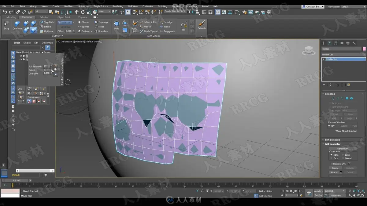This screenshot has width=367, height=206.
Task: Choose the Noise brush
Action: tap(165, 27)
